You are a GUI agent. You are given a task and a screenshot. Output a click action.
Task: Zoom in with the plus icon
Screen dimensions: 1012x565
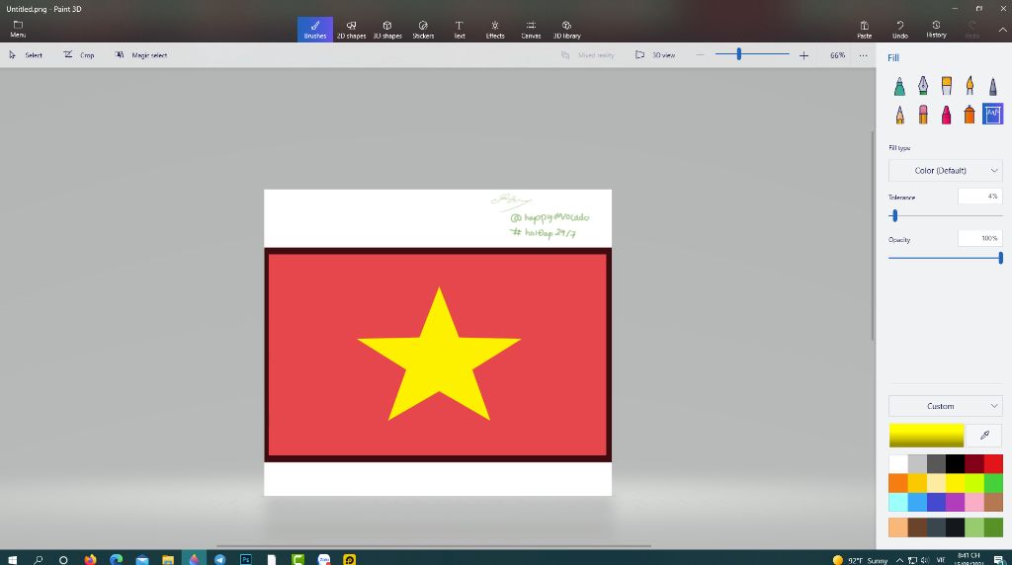coord(803,55)
